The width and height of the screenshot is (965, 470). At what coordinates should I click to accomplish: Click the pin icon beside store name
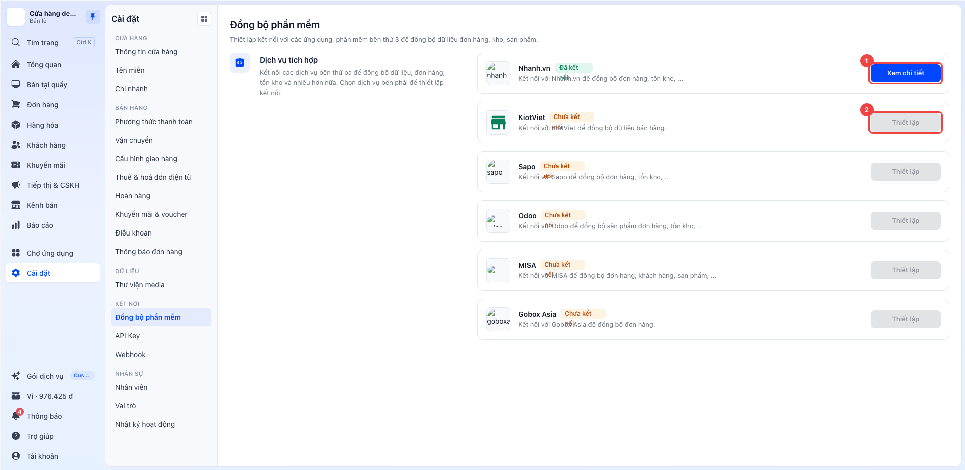(92, 17)
